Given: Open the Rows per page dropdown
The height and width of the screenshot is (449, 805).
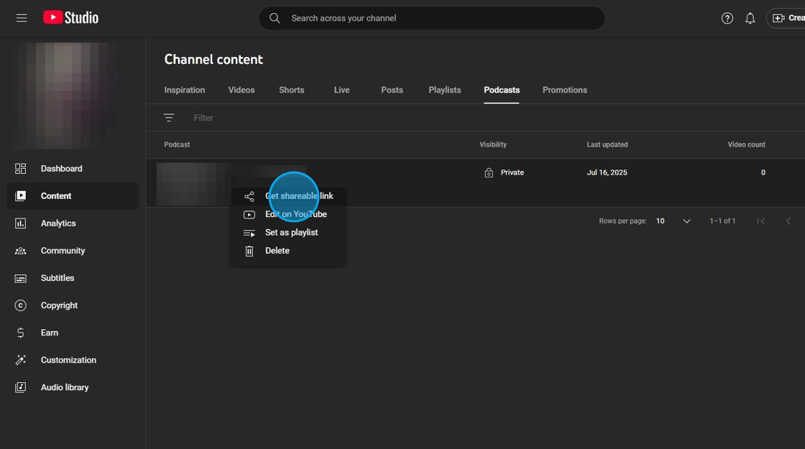Looking at the screenshot, I should click(x=673, y=221).
